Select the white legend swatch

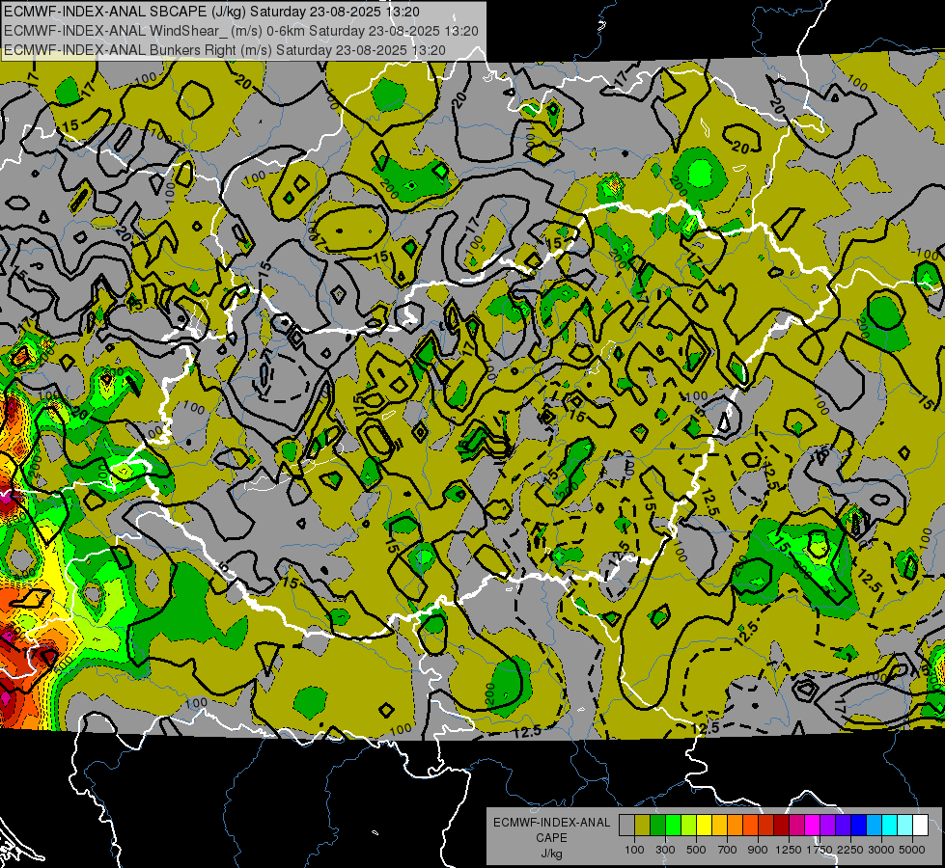click(921, 825)
